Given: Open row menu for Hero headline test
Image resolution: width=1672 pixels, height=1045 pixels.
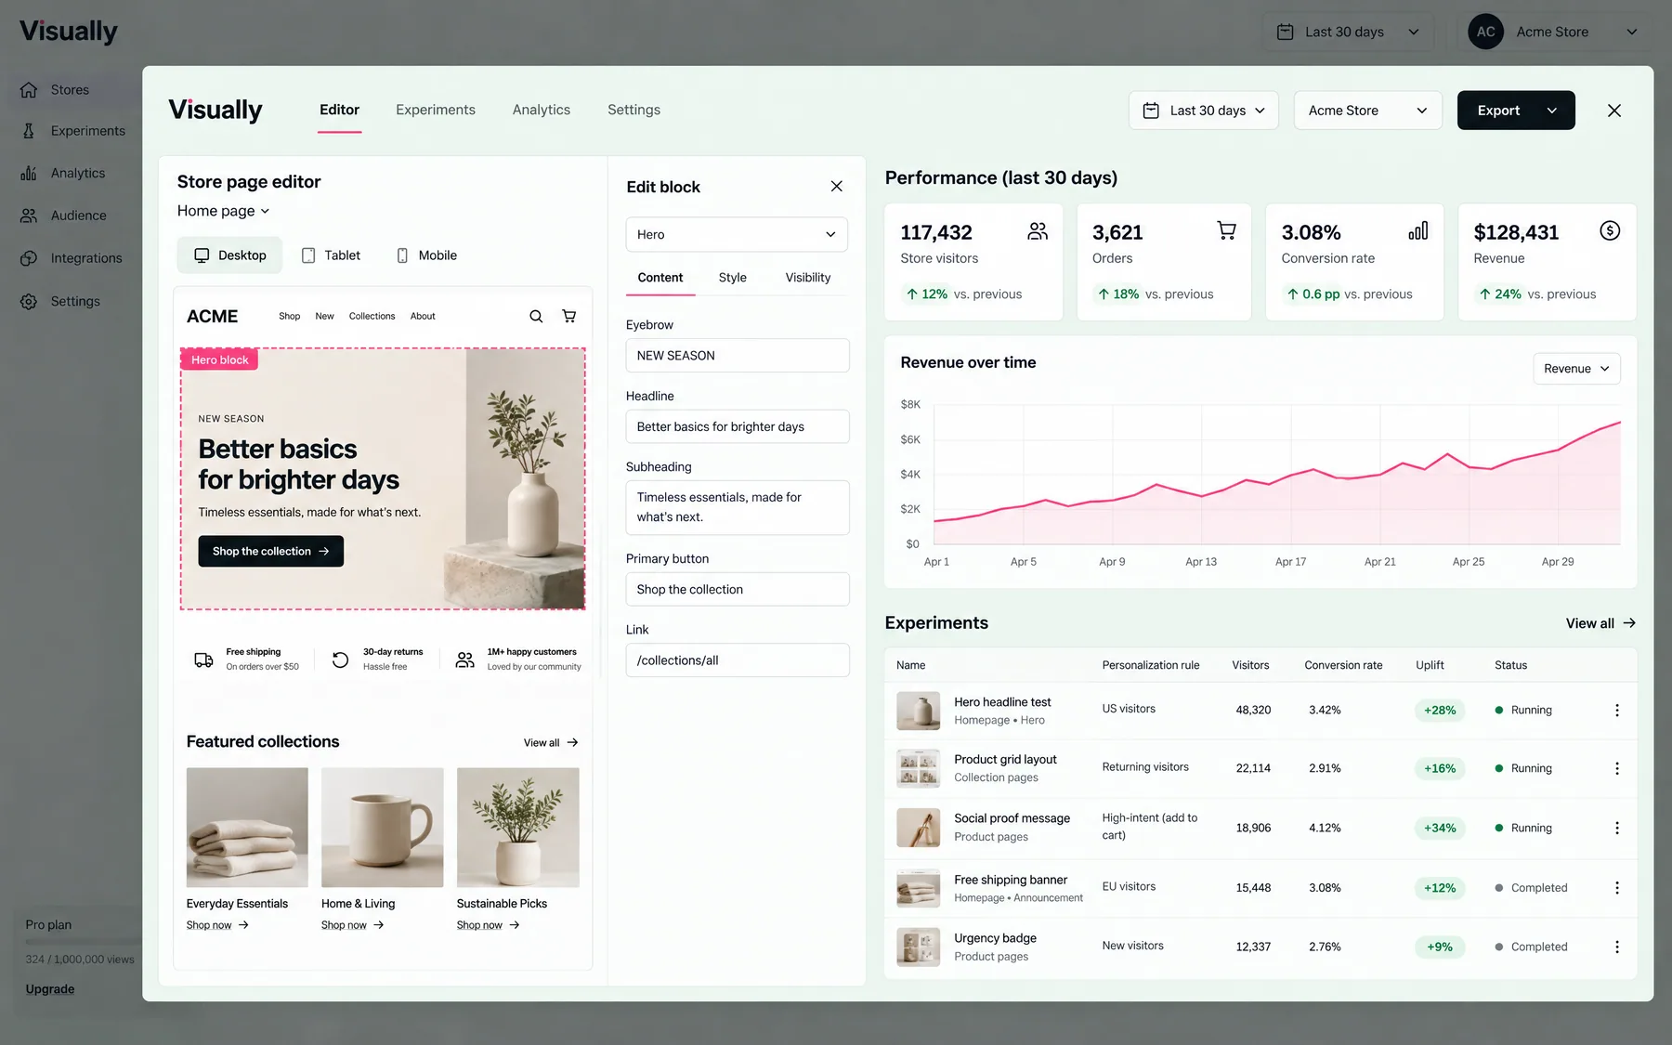Looking at the screenshot, I should point(1616,710).
